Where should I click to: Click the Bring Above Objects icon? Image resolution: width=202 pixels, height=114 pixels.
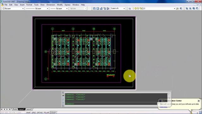click(194, 9)
